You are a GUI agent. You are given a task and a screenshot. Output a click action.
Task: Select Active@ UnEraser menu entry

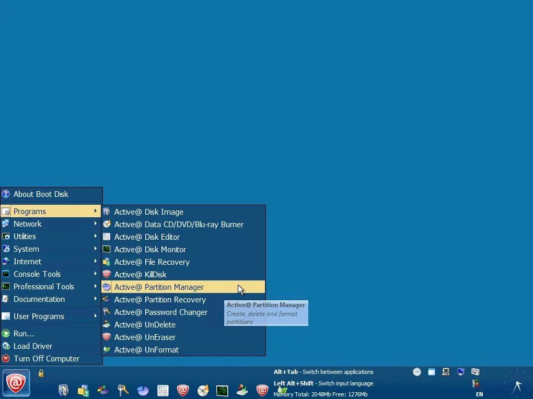pyautogui.click(x=183, y=337)
